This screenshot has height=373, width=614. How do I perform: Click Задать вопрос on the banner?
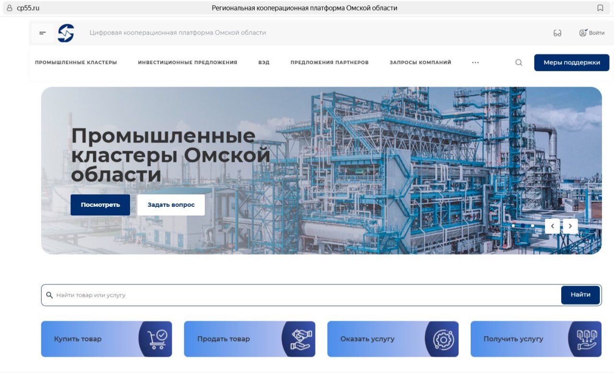click(171, 204)
